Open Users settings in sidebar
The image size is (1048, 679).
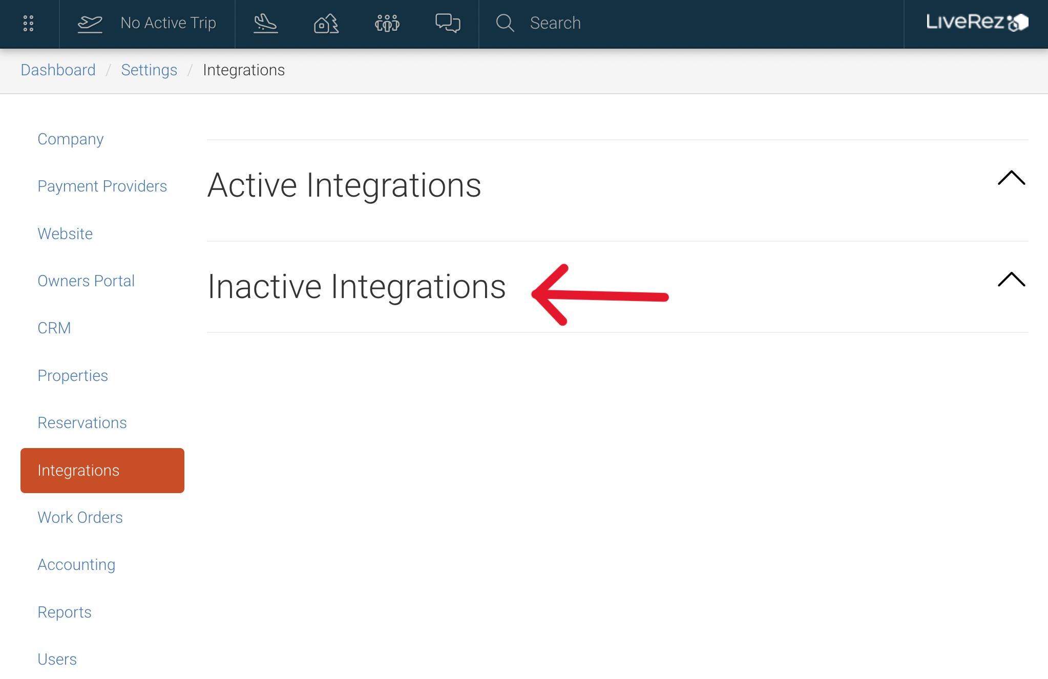click(x=57, y=659)
